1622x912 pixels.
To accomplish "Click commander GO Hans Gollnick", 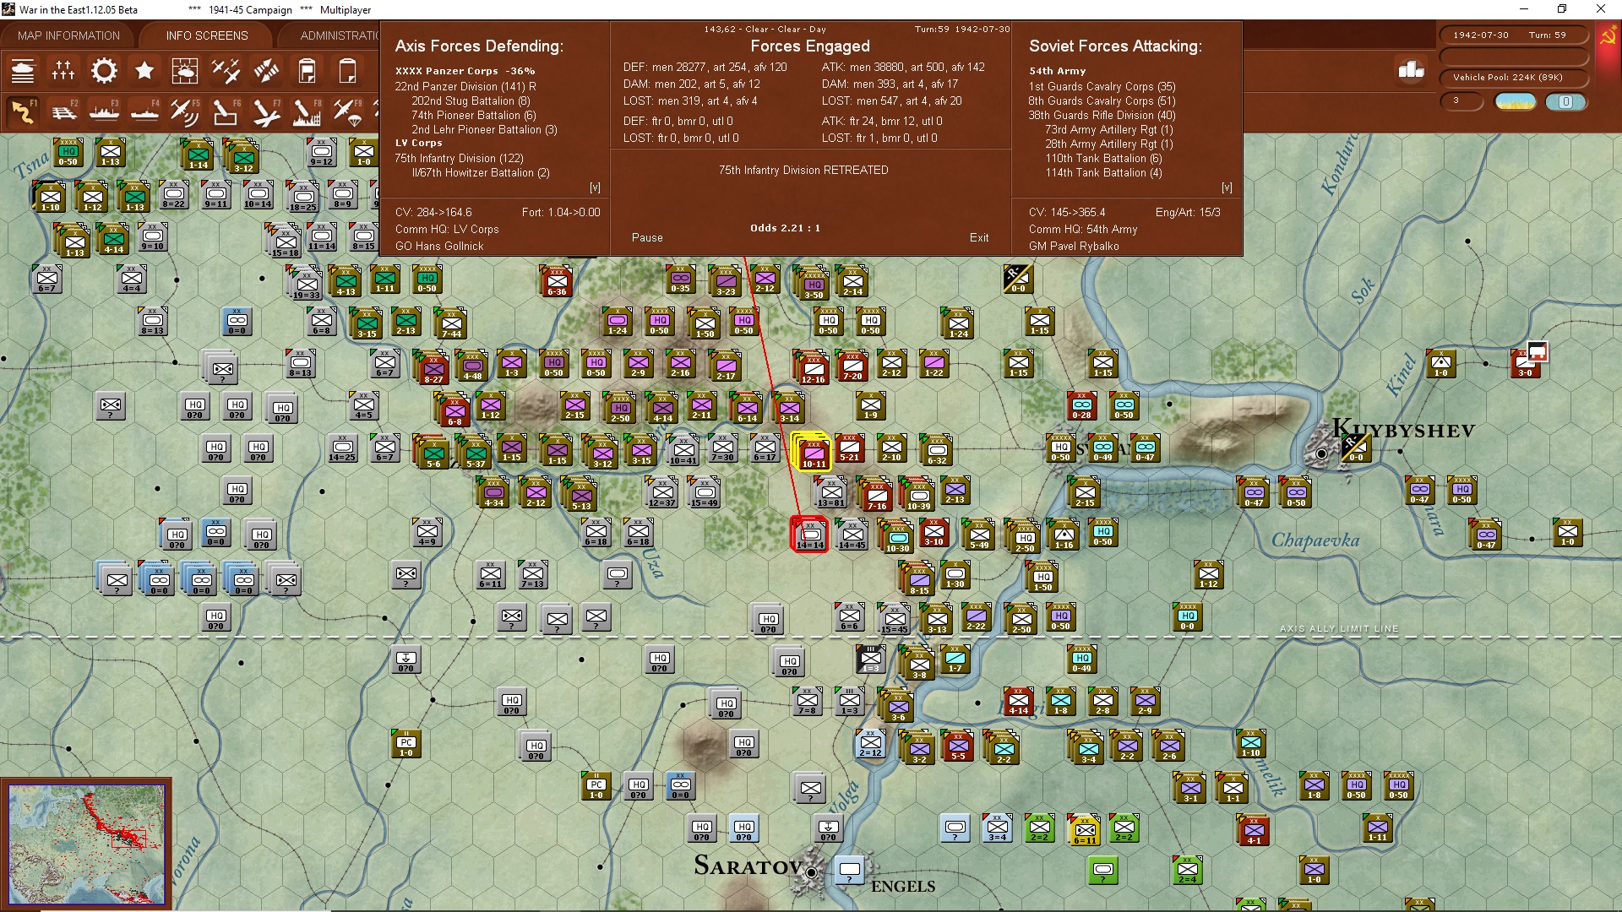I will 439,247.
